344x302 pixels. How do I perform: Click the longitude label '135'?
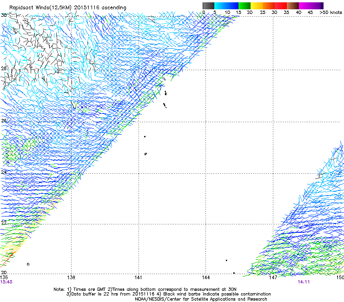(4, 277)
